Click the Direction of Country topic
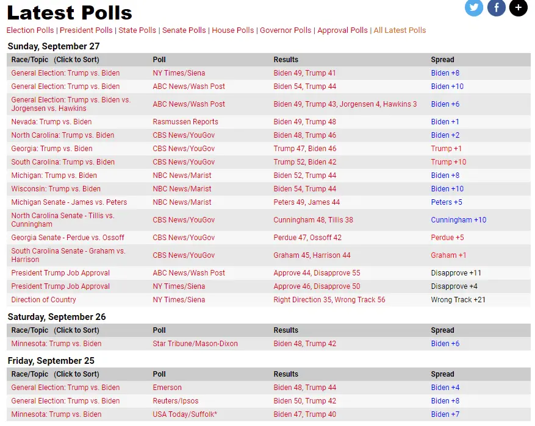535x426 pixels. click(43, 300)
